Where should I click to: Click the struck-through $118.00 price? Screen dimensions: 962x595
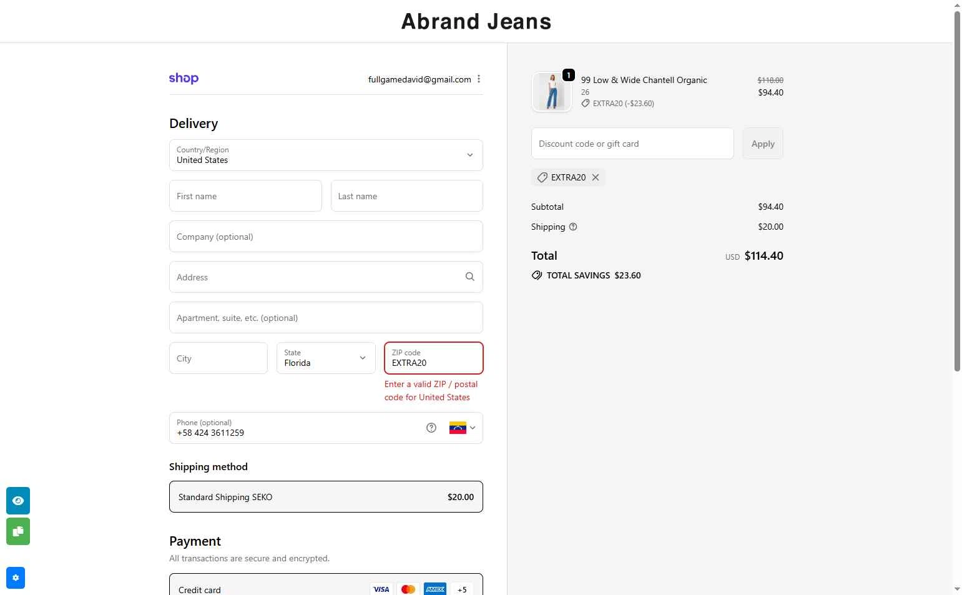click(770, 80)
